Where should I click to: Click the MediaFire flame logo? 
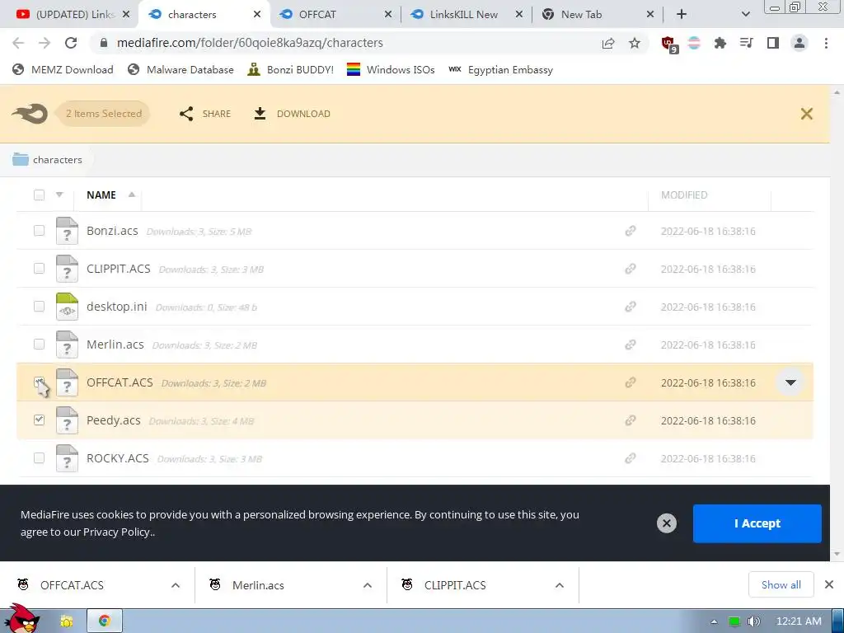pos(30,114)
